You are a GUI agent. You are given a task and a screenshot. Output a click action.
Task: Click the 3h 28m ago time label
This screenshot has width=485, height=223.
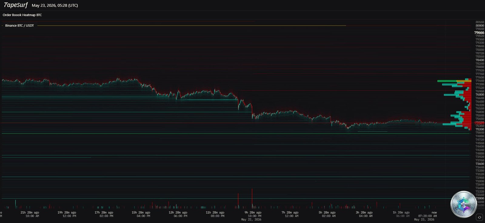coord(364,212)
